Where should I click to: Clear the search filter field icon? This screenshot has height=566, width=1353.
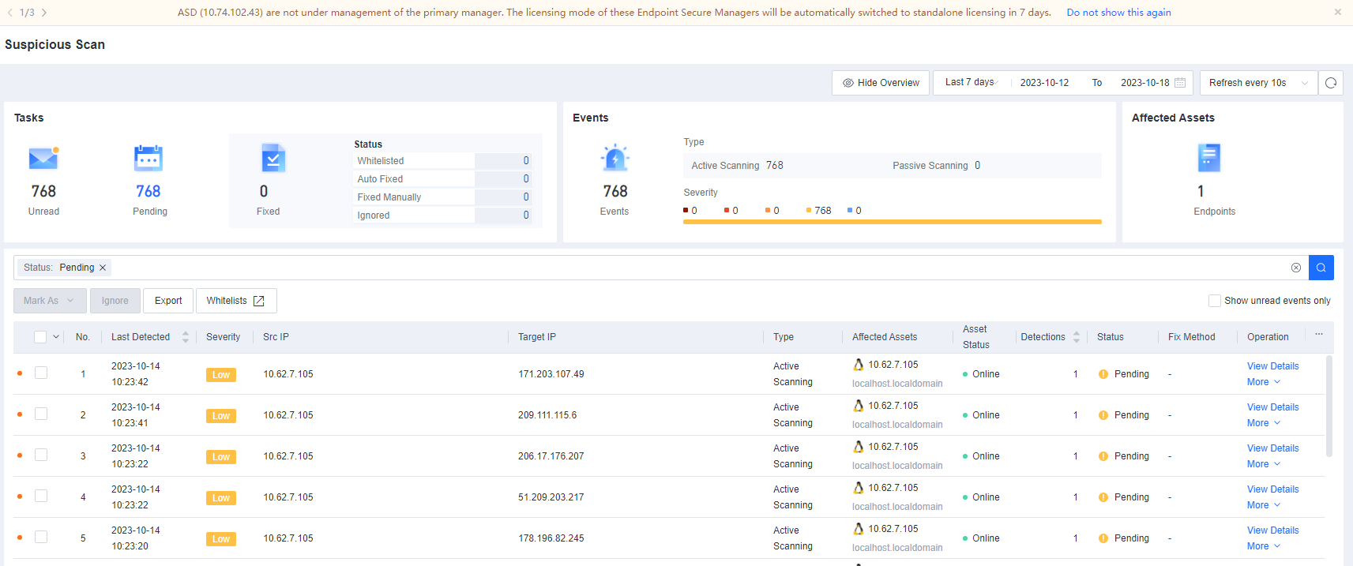[x=1296, y=268]
